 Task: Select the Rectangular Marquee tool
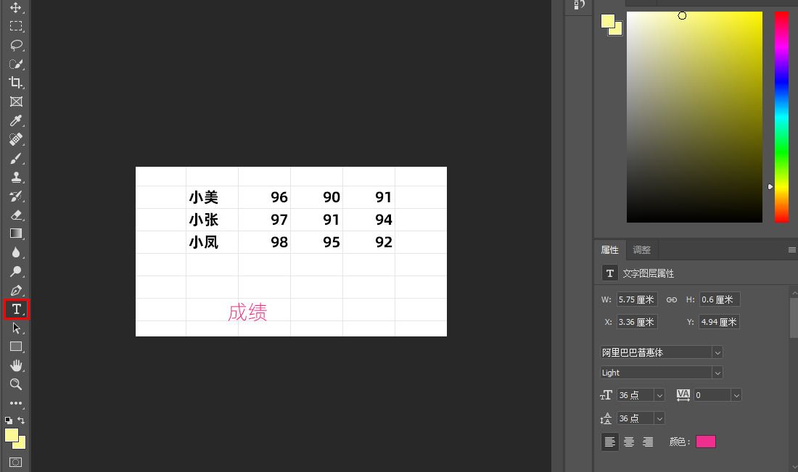point(16,26)
